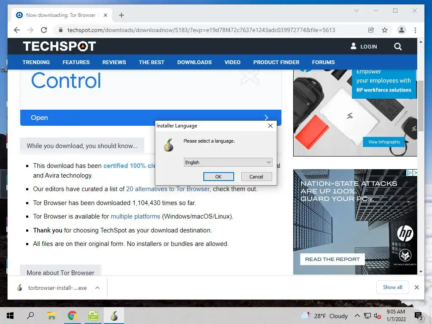This screenshot has width=432, height=324.
Task: Open the Windows Start menu
Action: (x=10, y=316)
